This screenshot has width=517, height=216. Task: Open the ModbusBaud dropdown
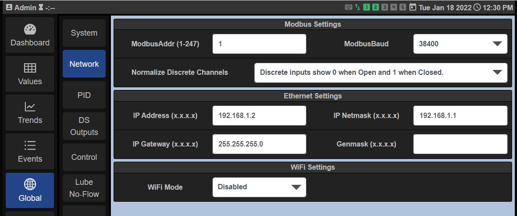point(460,44)
